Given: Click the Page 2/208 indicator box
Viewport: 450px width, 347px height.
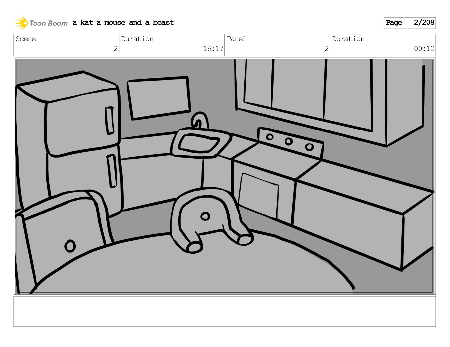Looking at the screenshot, I should [409, 23].
